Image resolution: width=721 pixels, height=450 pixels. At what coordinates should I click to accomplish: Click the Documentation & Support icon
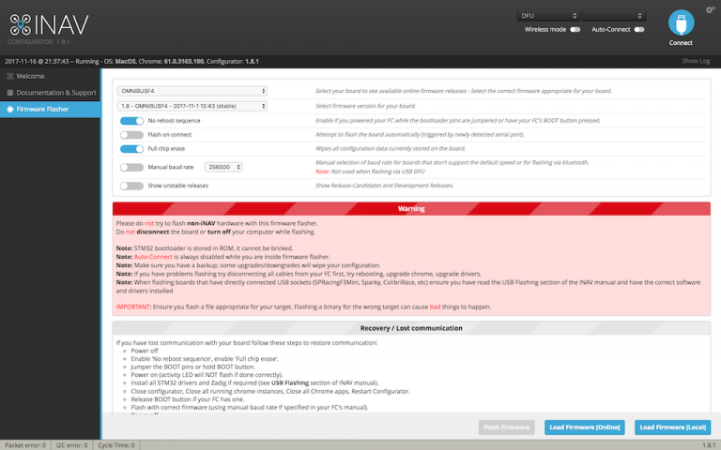pyautogui.click(x=9, y=93)
